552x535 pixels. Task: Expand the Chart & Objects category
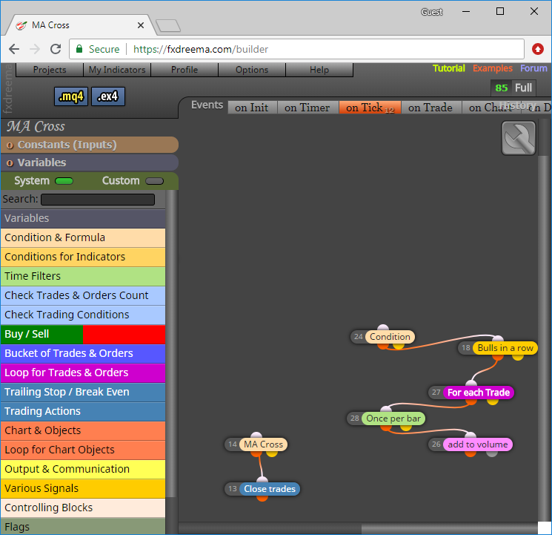click(83, 430)
